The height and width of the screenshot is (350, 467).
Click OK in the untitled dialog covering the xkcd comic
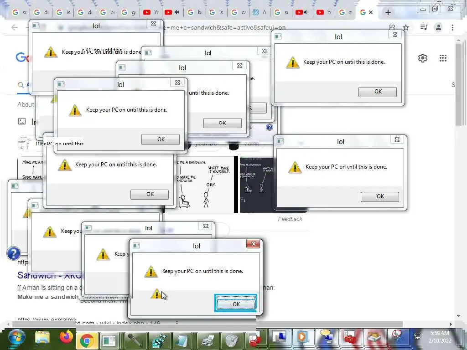[x=150, y=194]
